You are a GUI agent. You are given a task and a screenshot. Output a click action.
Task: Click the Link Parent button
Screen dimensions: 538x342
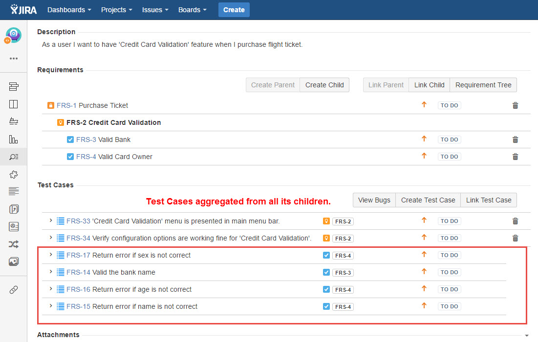click(x=386, y=85)
